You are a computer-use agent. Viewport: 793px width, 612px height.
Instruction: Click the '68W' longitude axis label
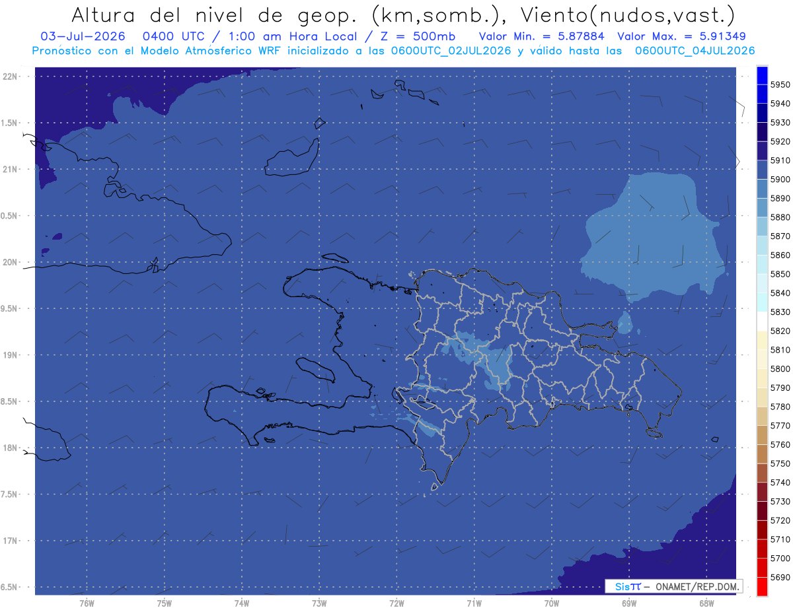706,603
